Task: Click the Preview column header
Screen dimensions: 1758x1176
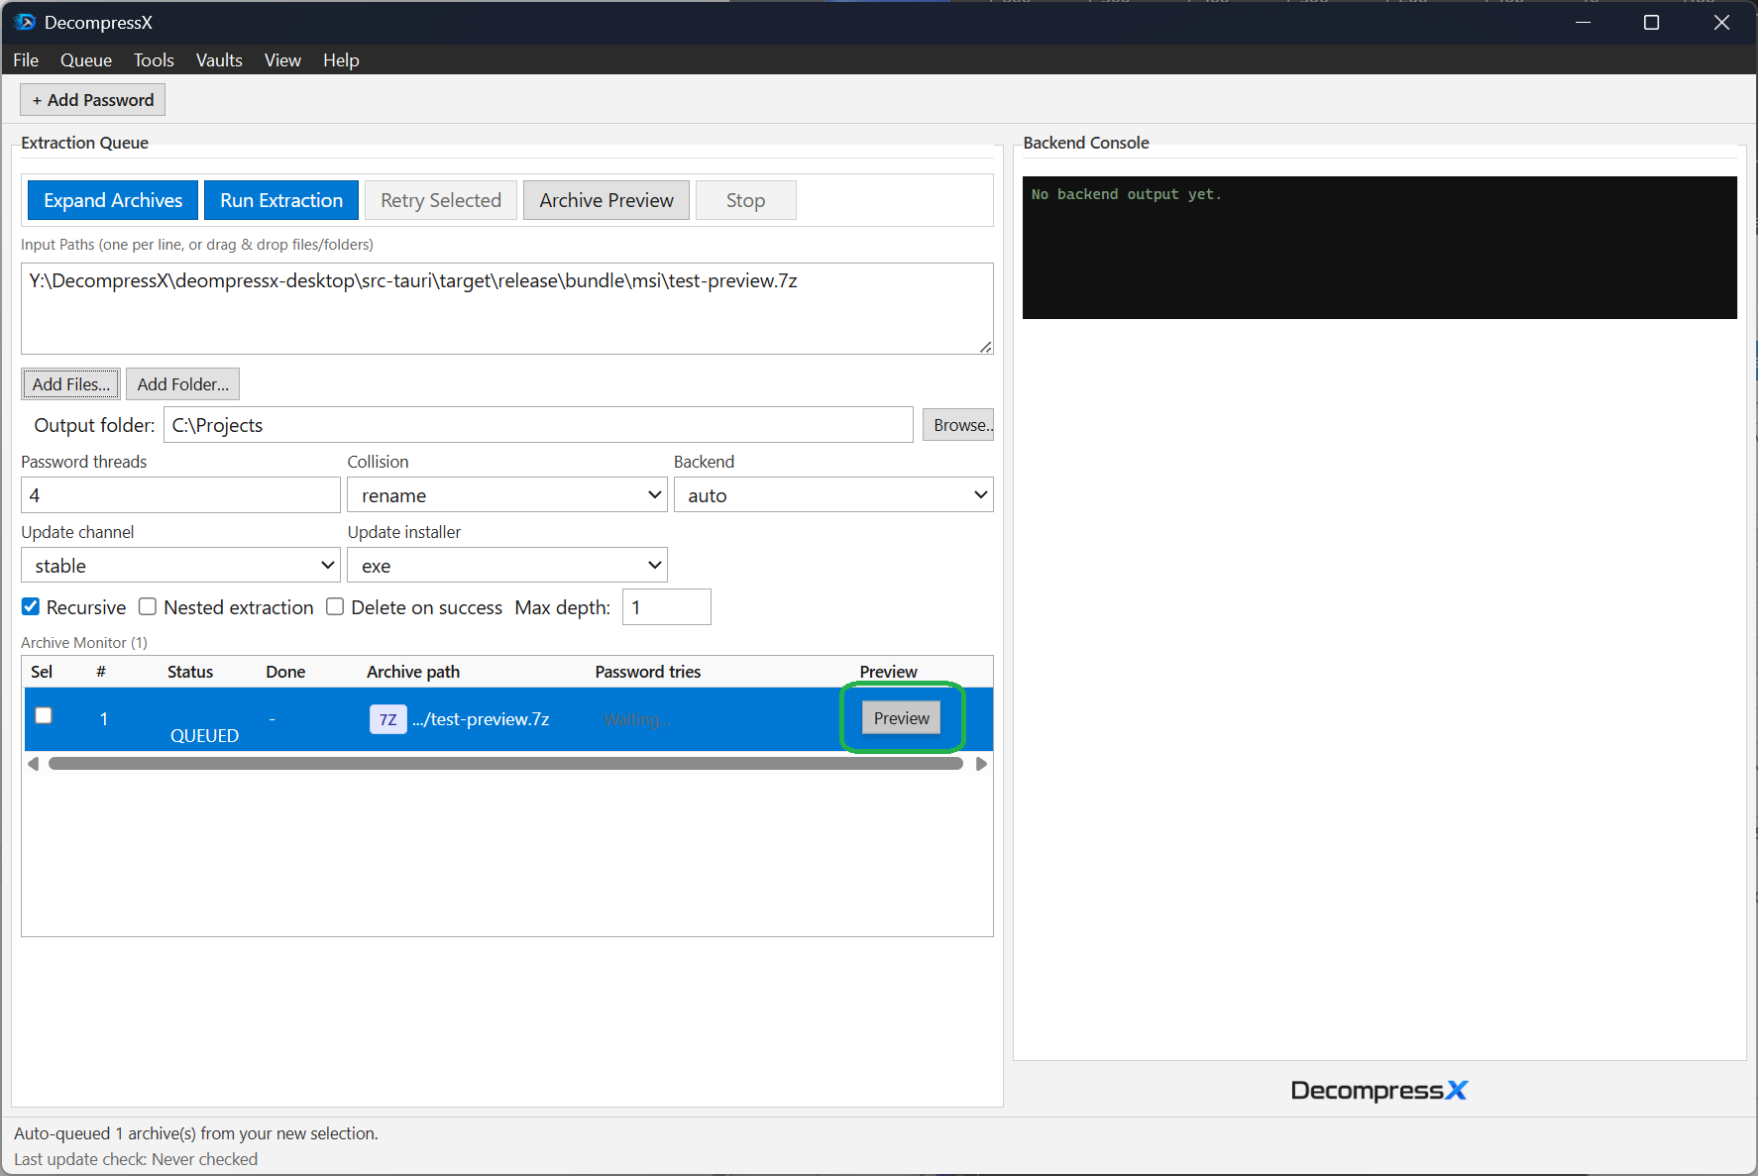Action: coord(889,672)
